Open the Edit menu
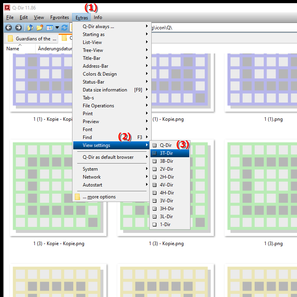Screen dimensions: 297x297 click(x=24, y=17)
